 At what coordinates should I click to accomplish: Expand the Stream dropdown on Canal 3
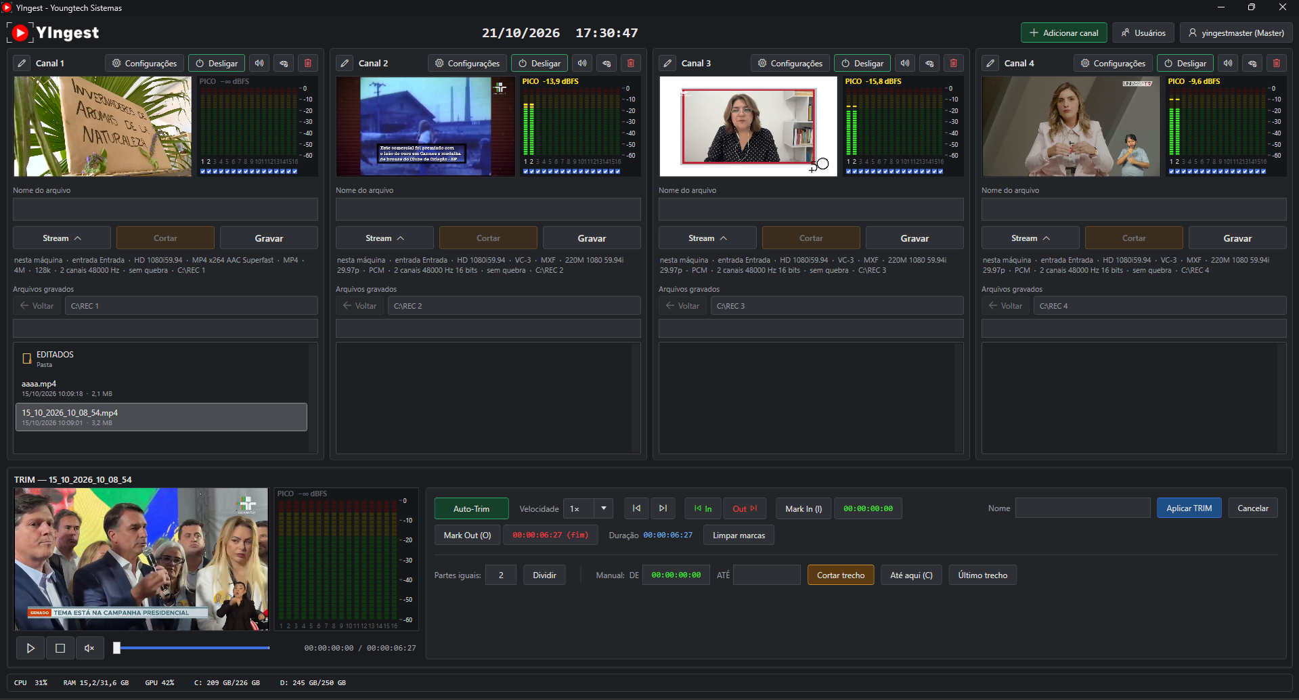pos(708,238)
